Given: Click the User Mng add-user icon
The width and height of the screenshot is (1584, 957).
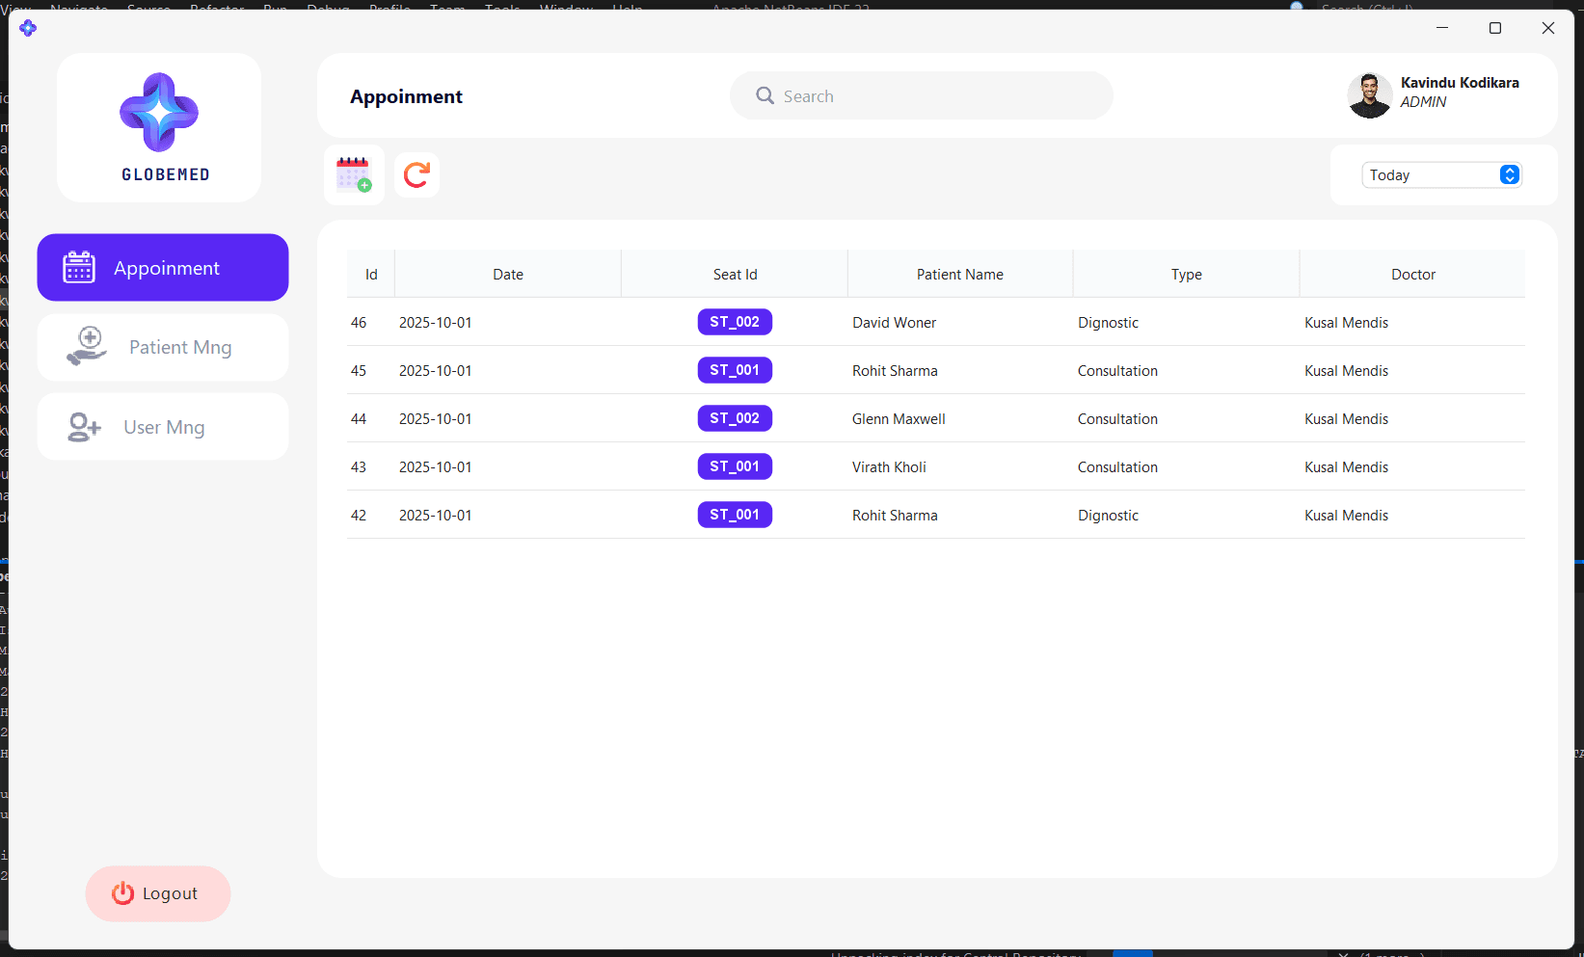Looking at the screenshot, I should (84, 427).
